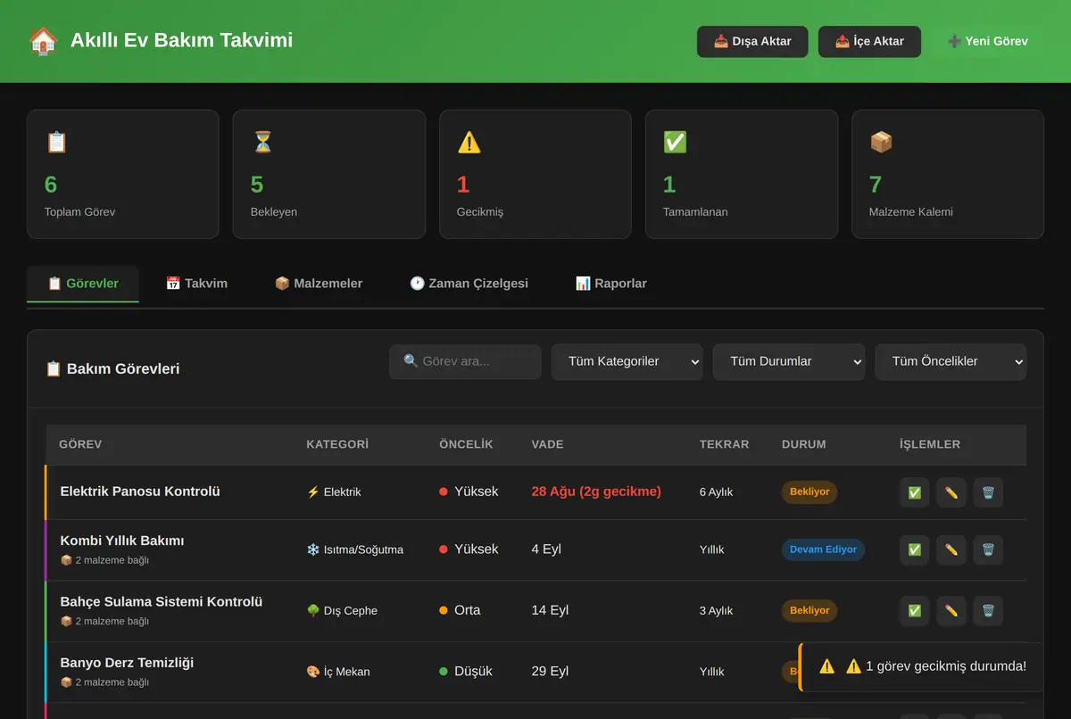
Task: Show the Raporlar tab
Action: coord(611,284)
